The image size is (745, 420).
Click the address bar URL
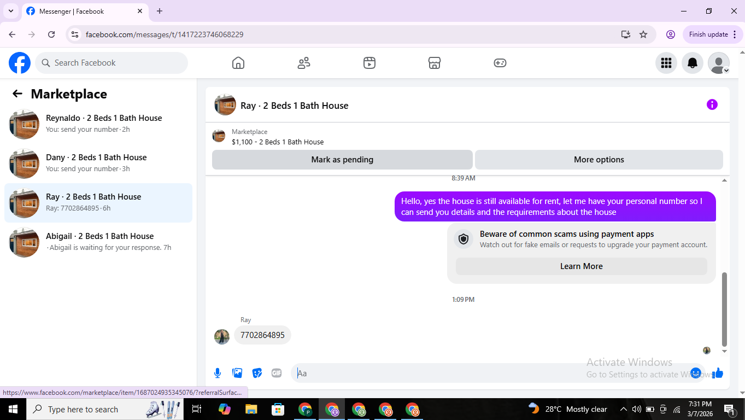tap(165, 34)
